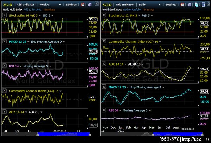
Task: Expand weekly RSI 14 options
Action: click(21, 66)
